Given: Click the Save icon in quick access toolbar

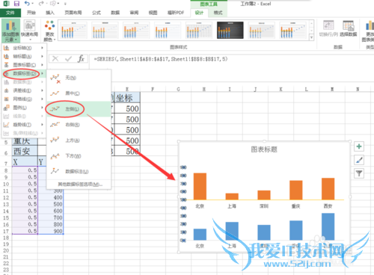Looking at the screenshot, I should click(16, 4).
